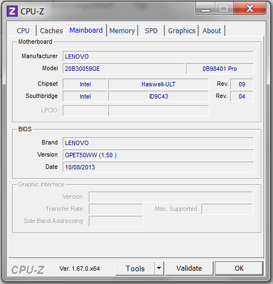Open the SPD tab
This screenshot has width=273, height=284.
coord(151,30)
